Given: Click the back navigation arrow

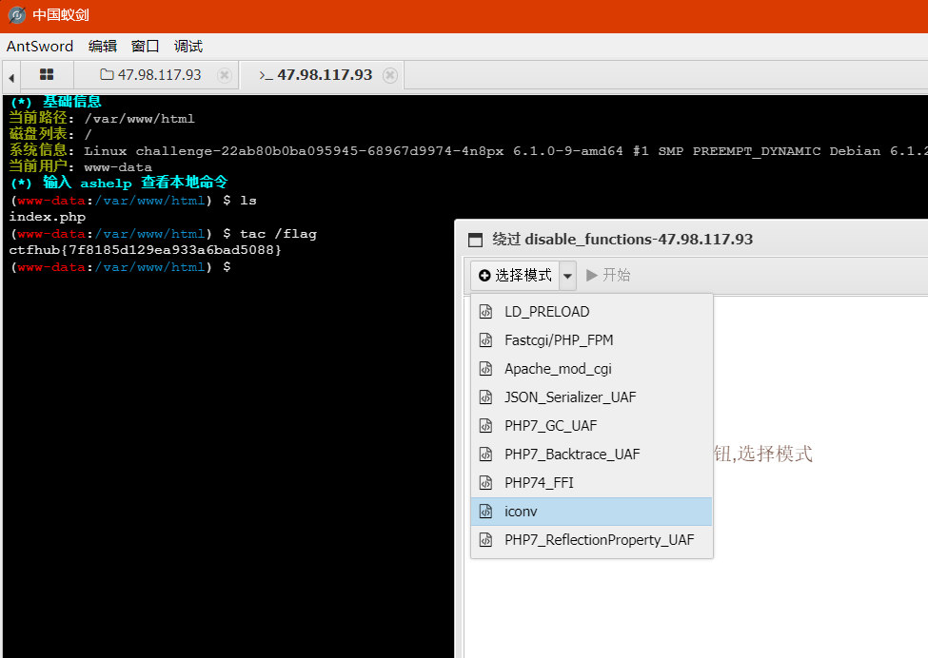Looking at the screenshot, I should click(10, 75).
